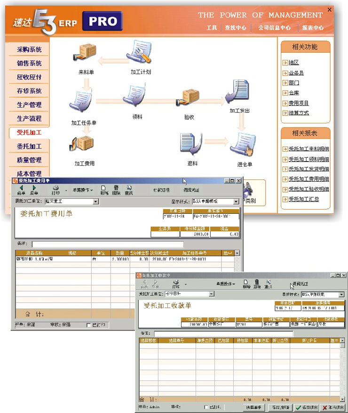Open the 仓库 link
348x413 pixels.
tap(294, 93)
